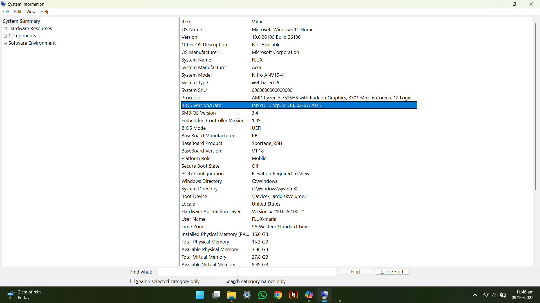Image resolution: width=540 pixels, height=303 pixels.
Task: Open the rain weather widget
Action: pos(24,295)
